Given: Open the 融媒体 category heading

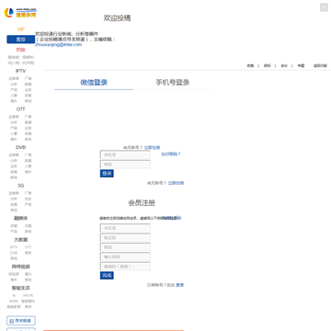Looking at the screenshot, I should click(x=21, y=218).
